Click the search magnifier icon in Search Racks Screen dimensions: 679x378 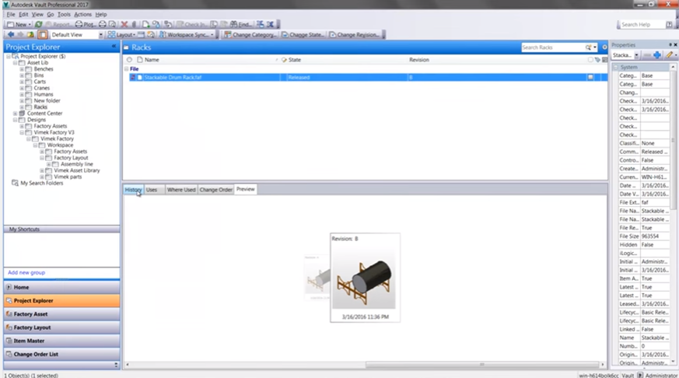[x=588, y=47]
